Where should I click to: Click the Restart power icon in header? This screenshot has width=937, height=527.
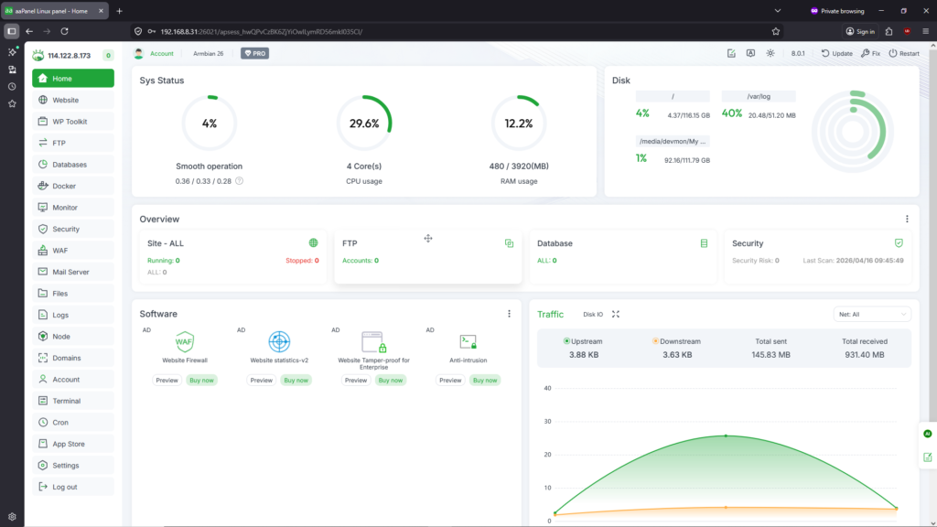coord(892,53)
